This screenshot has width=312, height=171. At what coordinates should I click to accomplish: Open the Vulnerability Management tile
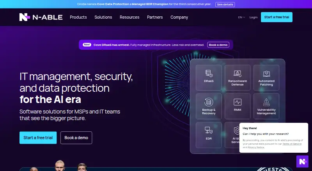pyautogui.click(x=266, y=106)
